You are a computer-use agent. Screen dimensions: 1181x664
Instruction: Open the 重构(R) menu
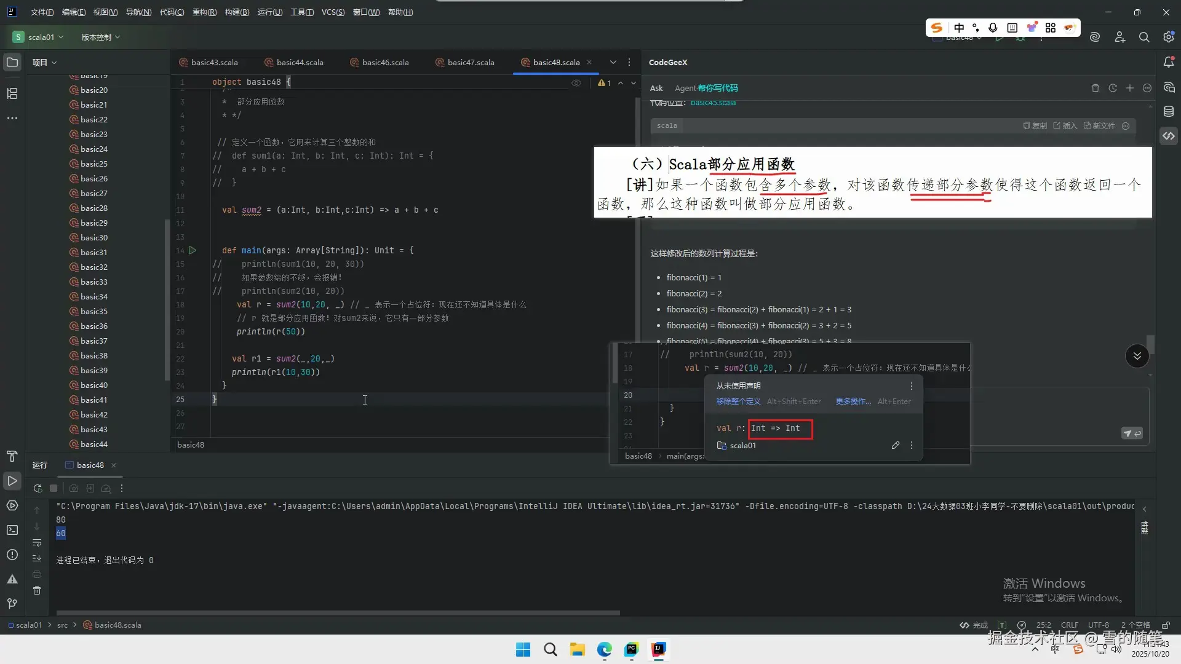[x=204, y=12]
